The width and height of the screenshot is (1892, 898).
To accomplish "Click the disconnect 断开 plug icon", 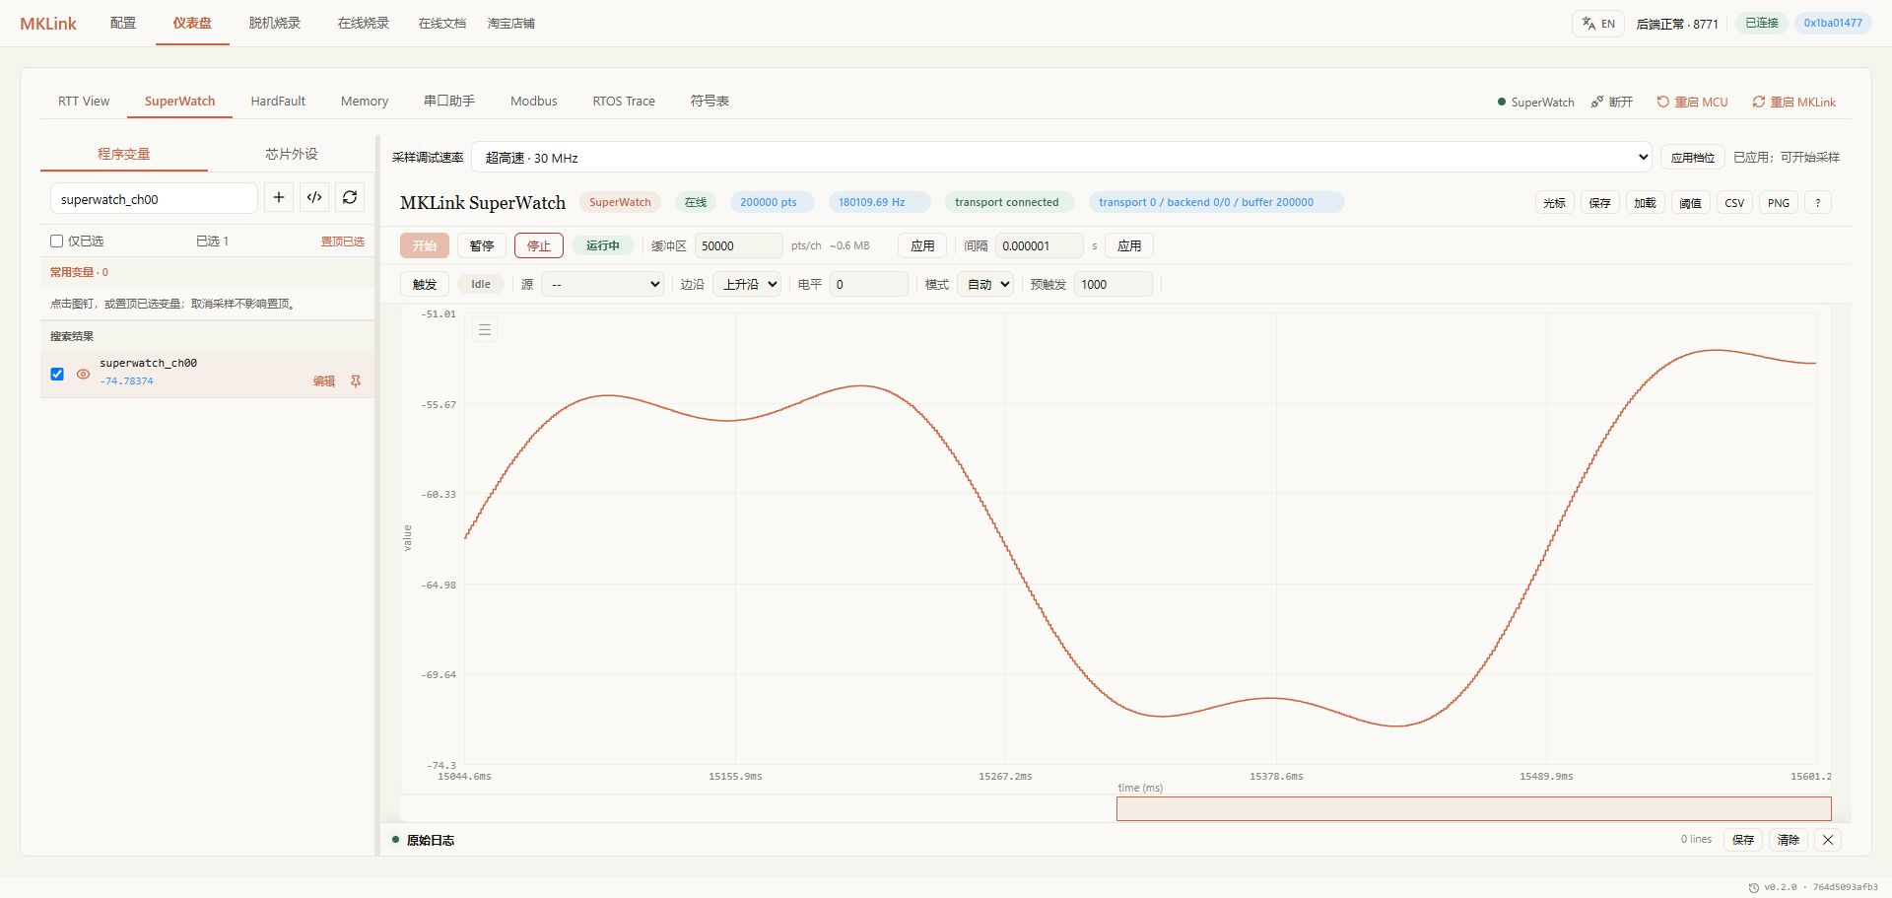I will [x=1611, y=103].
